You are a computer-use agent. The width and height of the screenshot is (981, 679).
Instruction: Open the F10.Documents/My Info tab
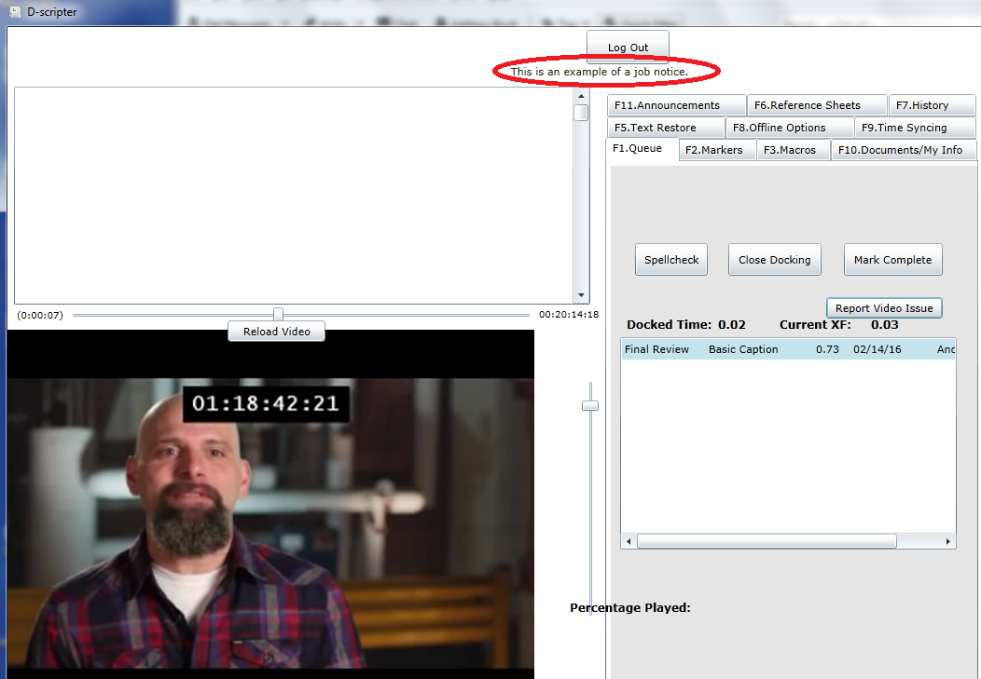coord(903,150)
